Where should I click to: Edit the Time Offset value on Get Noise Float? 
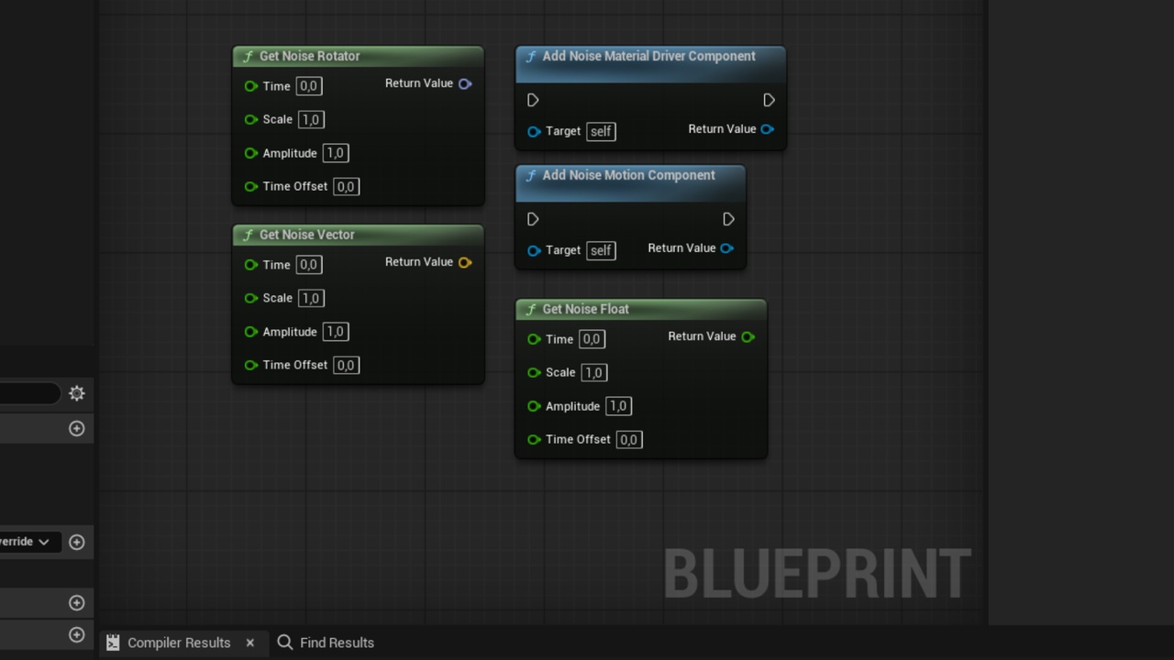coord(628,440)
